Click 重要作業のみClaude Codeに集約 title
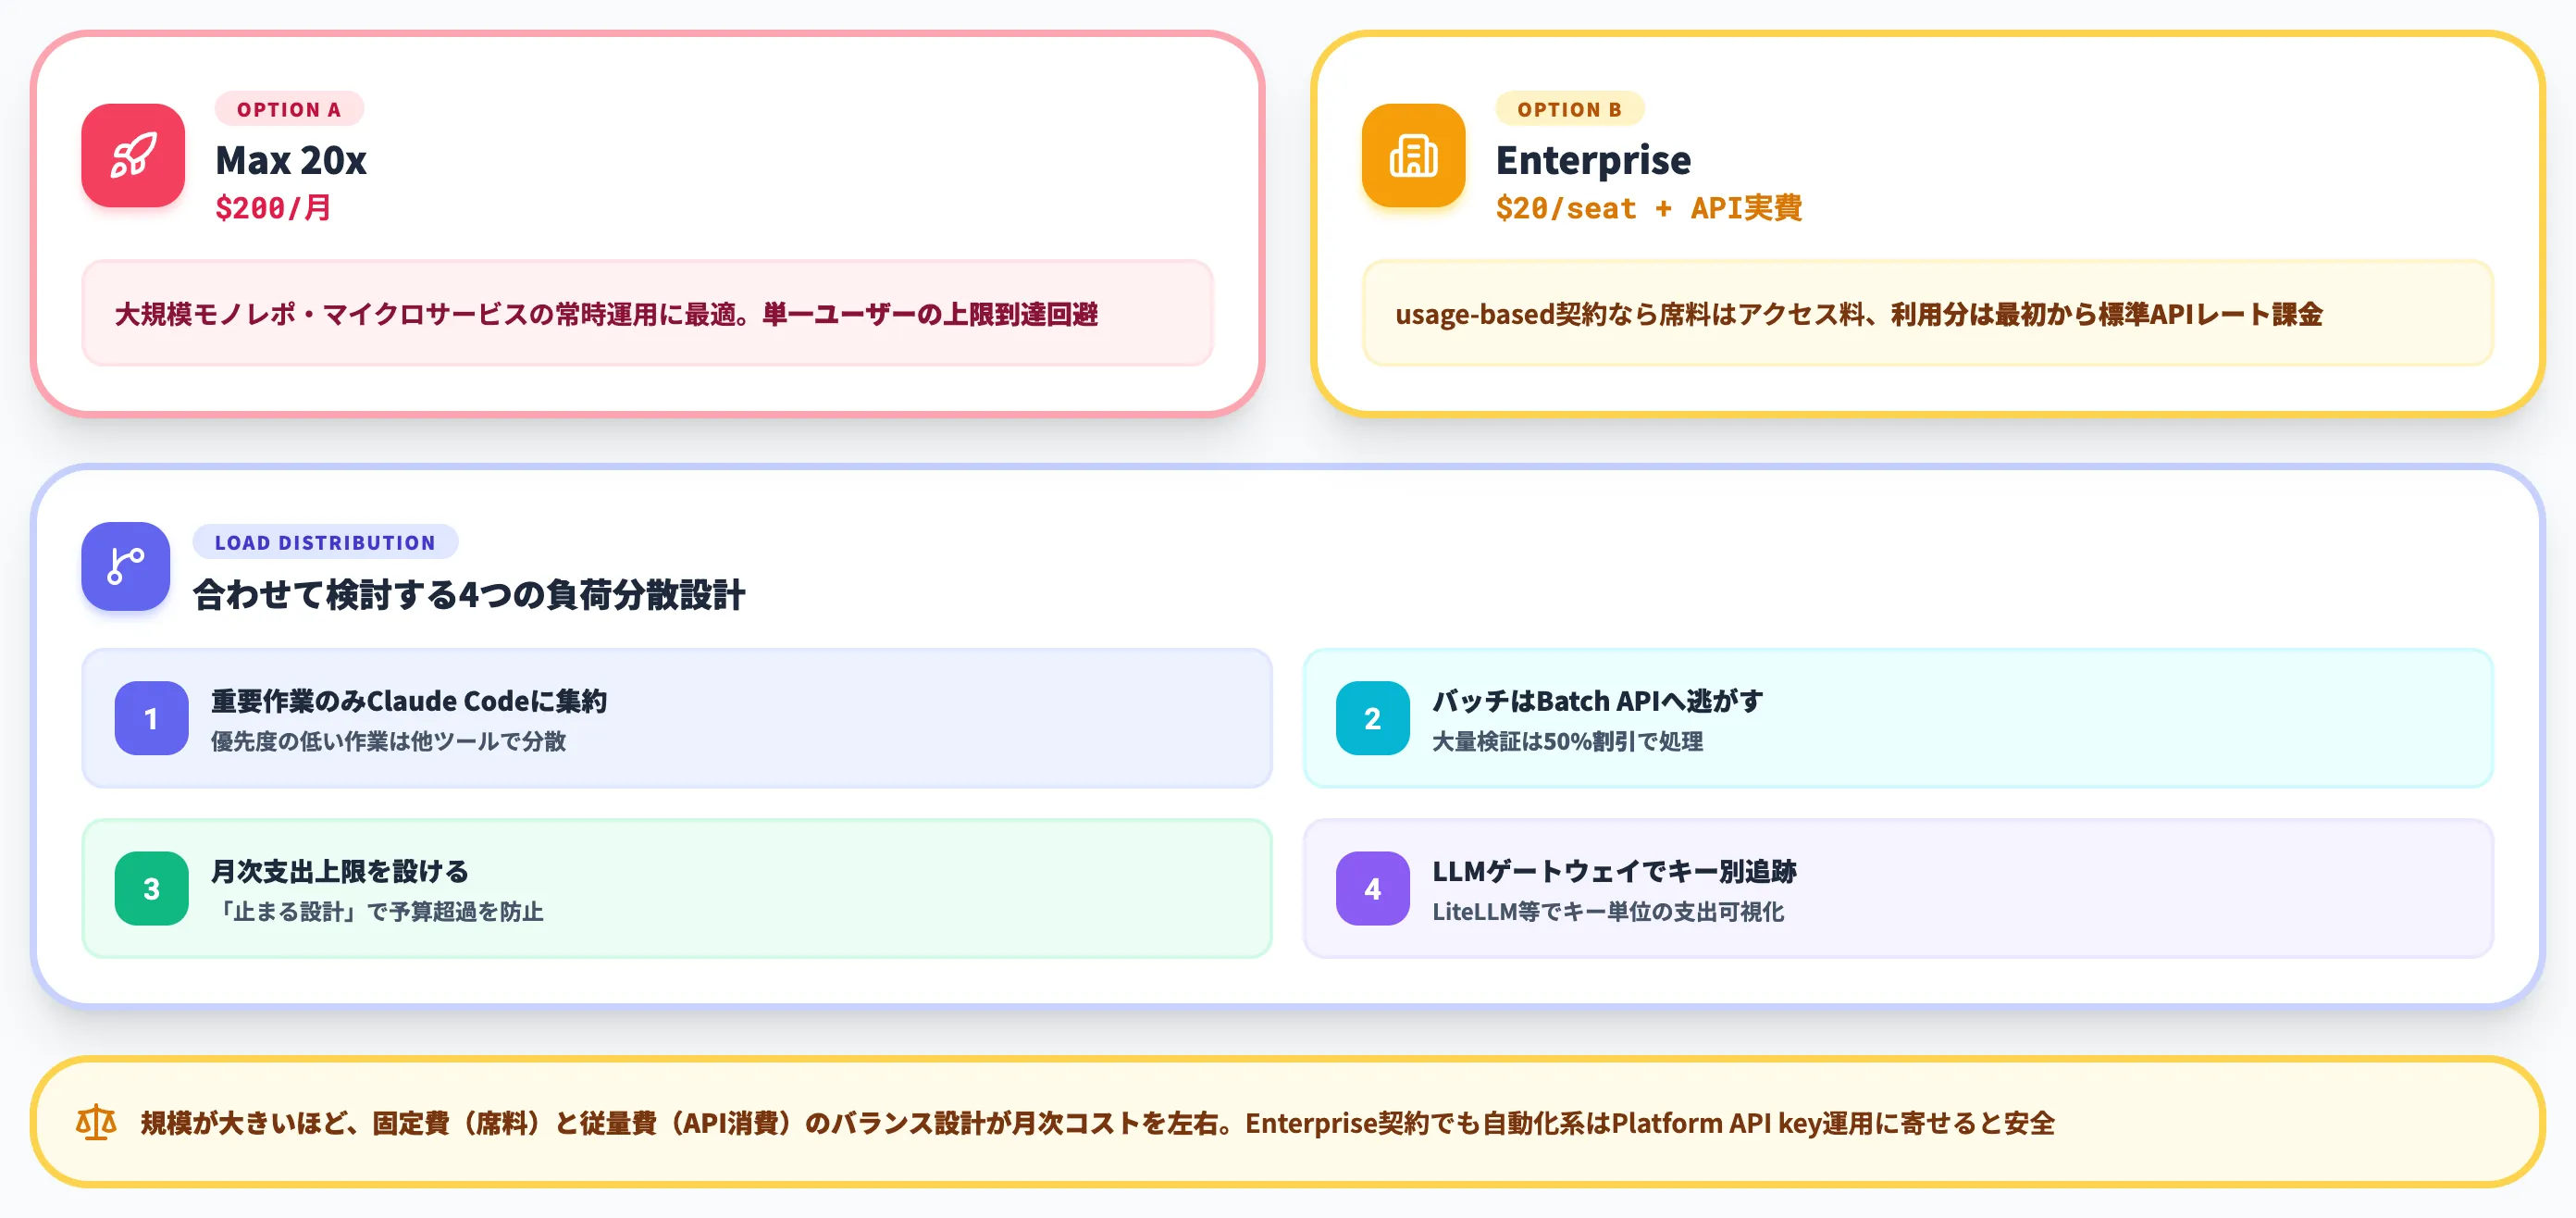 coord(409,701)
